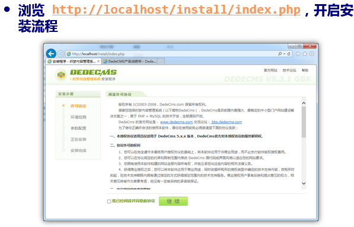Close the 安装程序 browser tab

[x=98, y=61]
